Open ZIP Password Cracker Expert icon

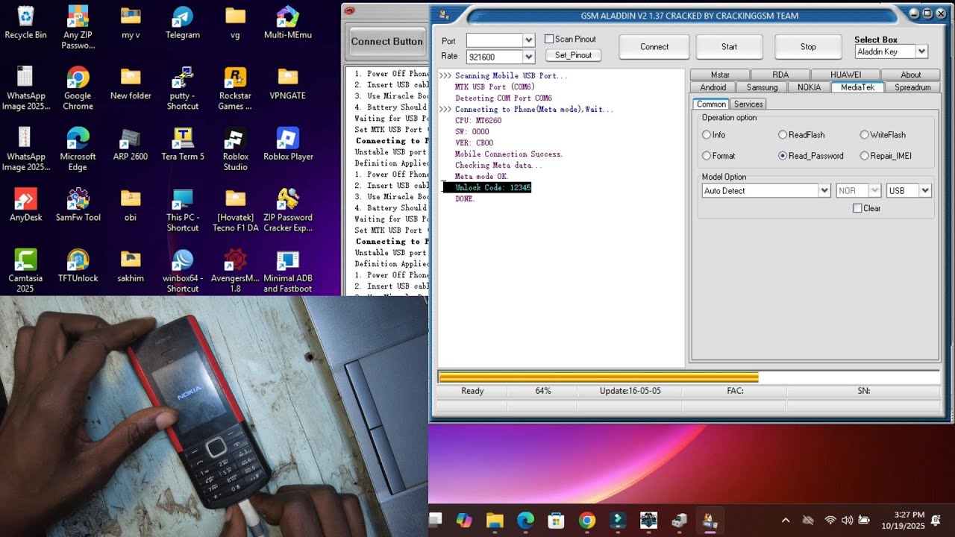288,210
